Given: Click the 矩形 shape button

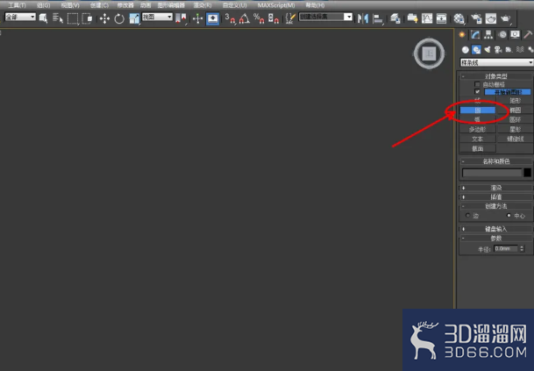Looking at the screenshot, I should 515,101.
